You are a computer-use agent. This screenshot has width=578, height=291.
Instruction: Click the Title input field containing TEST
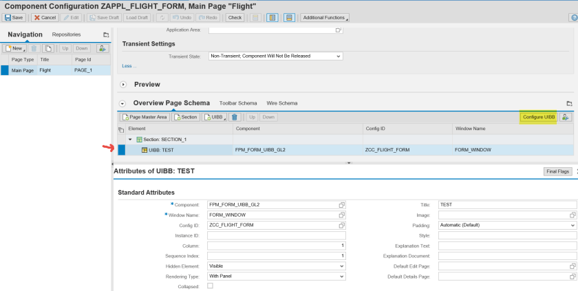[506, 205]
